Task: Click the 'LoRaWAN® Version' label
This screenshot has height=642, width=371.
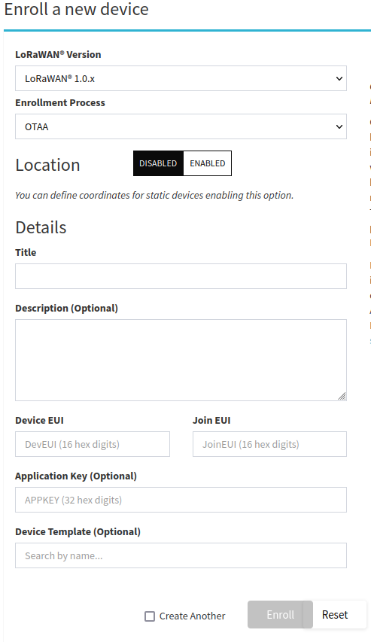Action: pos(58,54)
